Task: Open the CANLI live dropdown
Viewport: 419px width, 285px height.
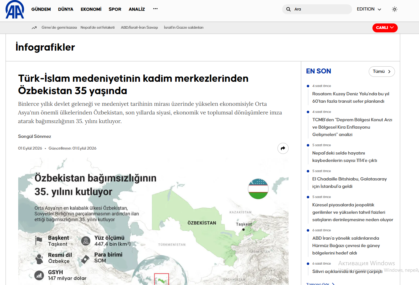Action: coord(385,28)
